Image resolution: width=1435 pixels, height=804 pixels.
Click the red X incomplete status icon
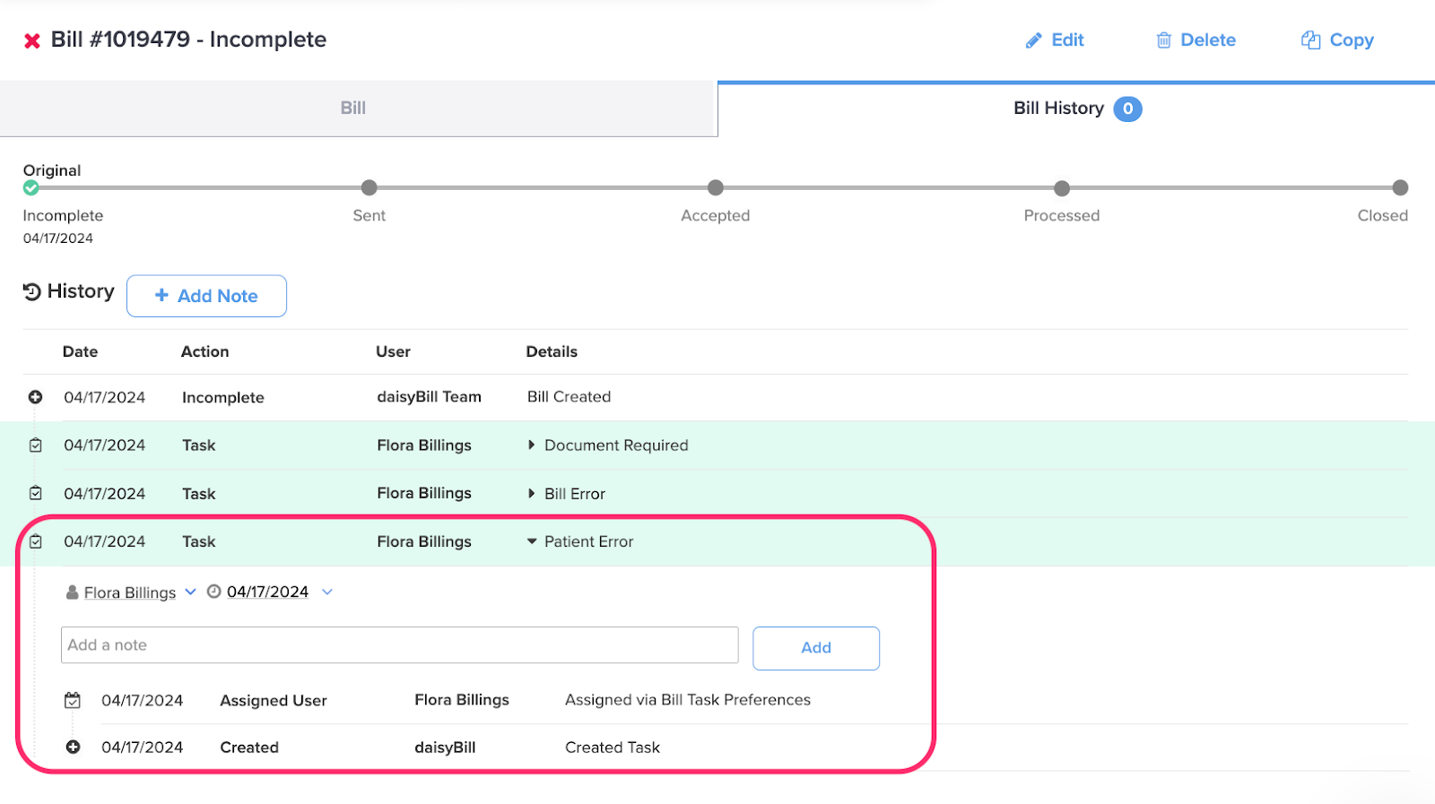click(32, 41)
